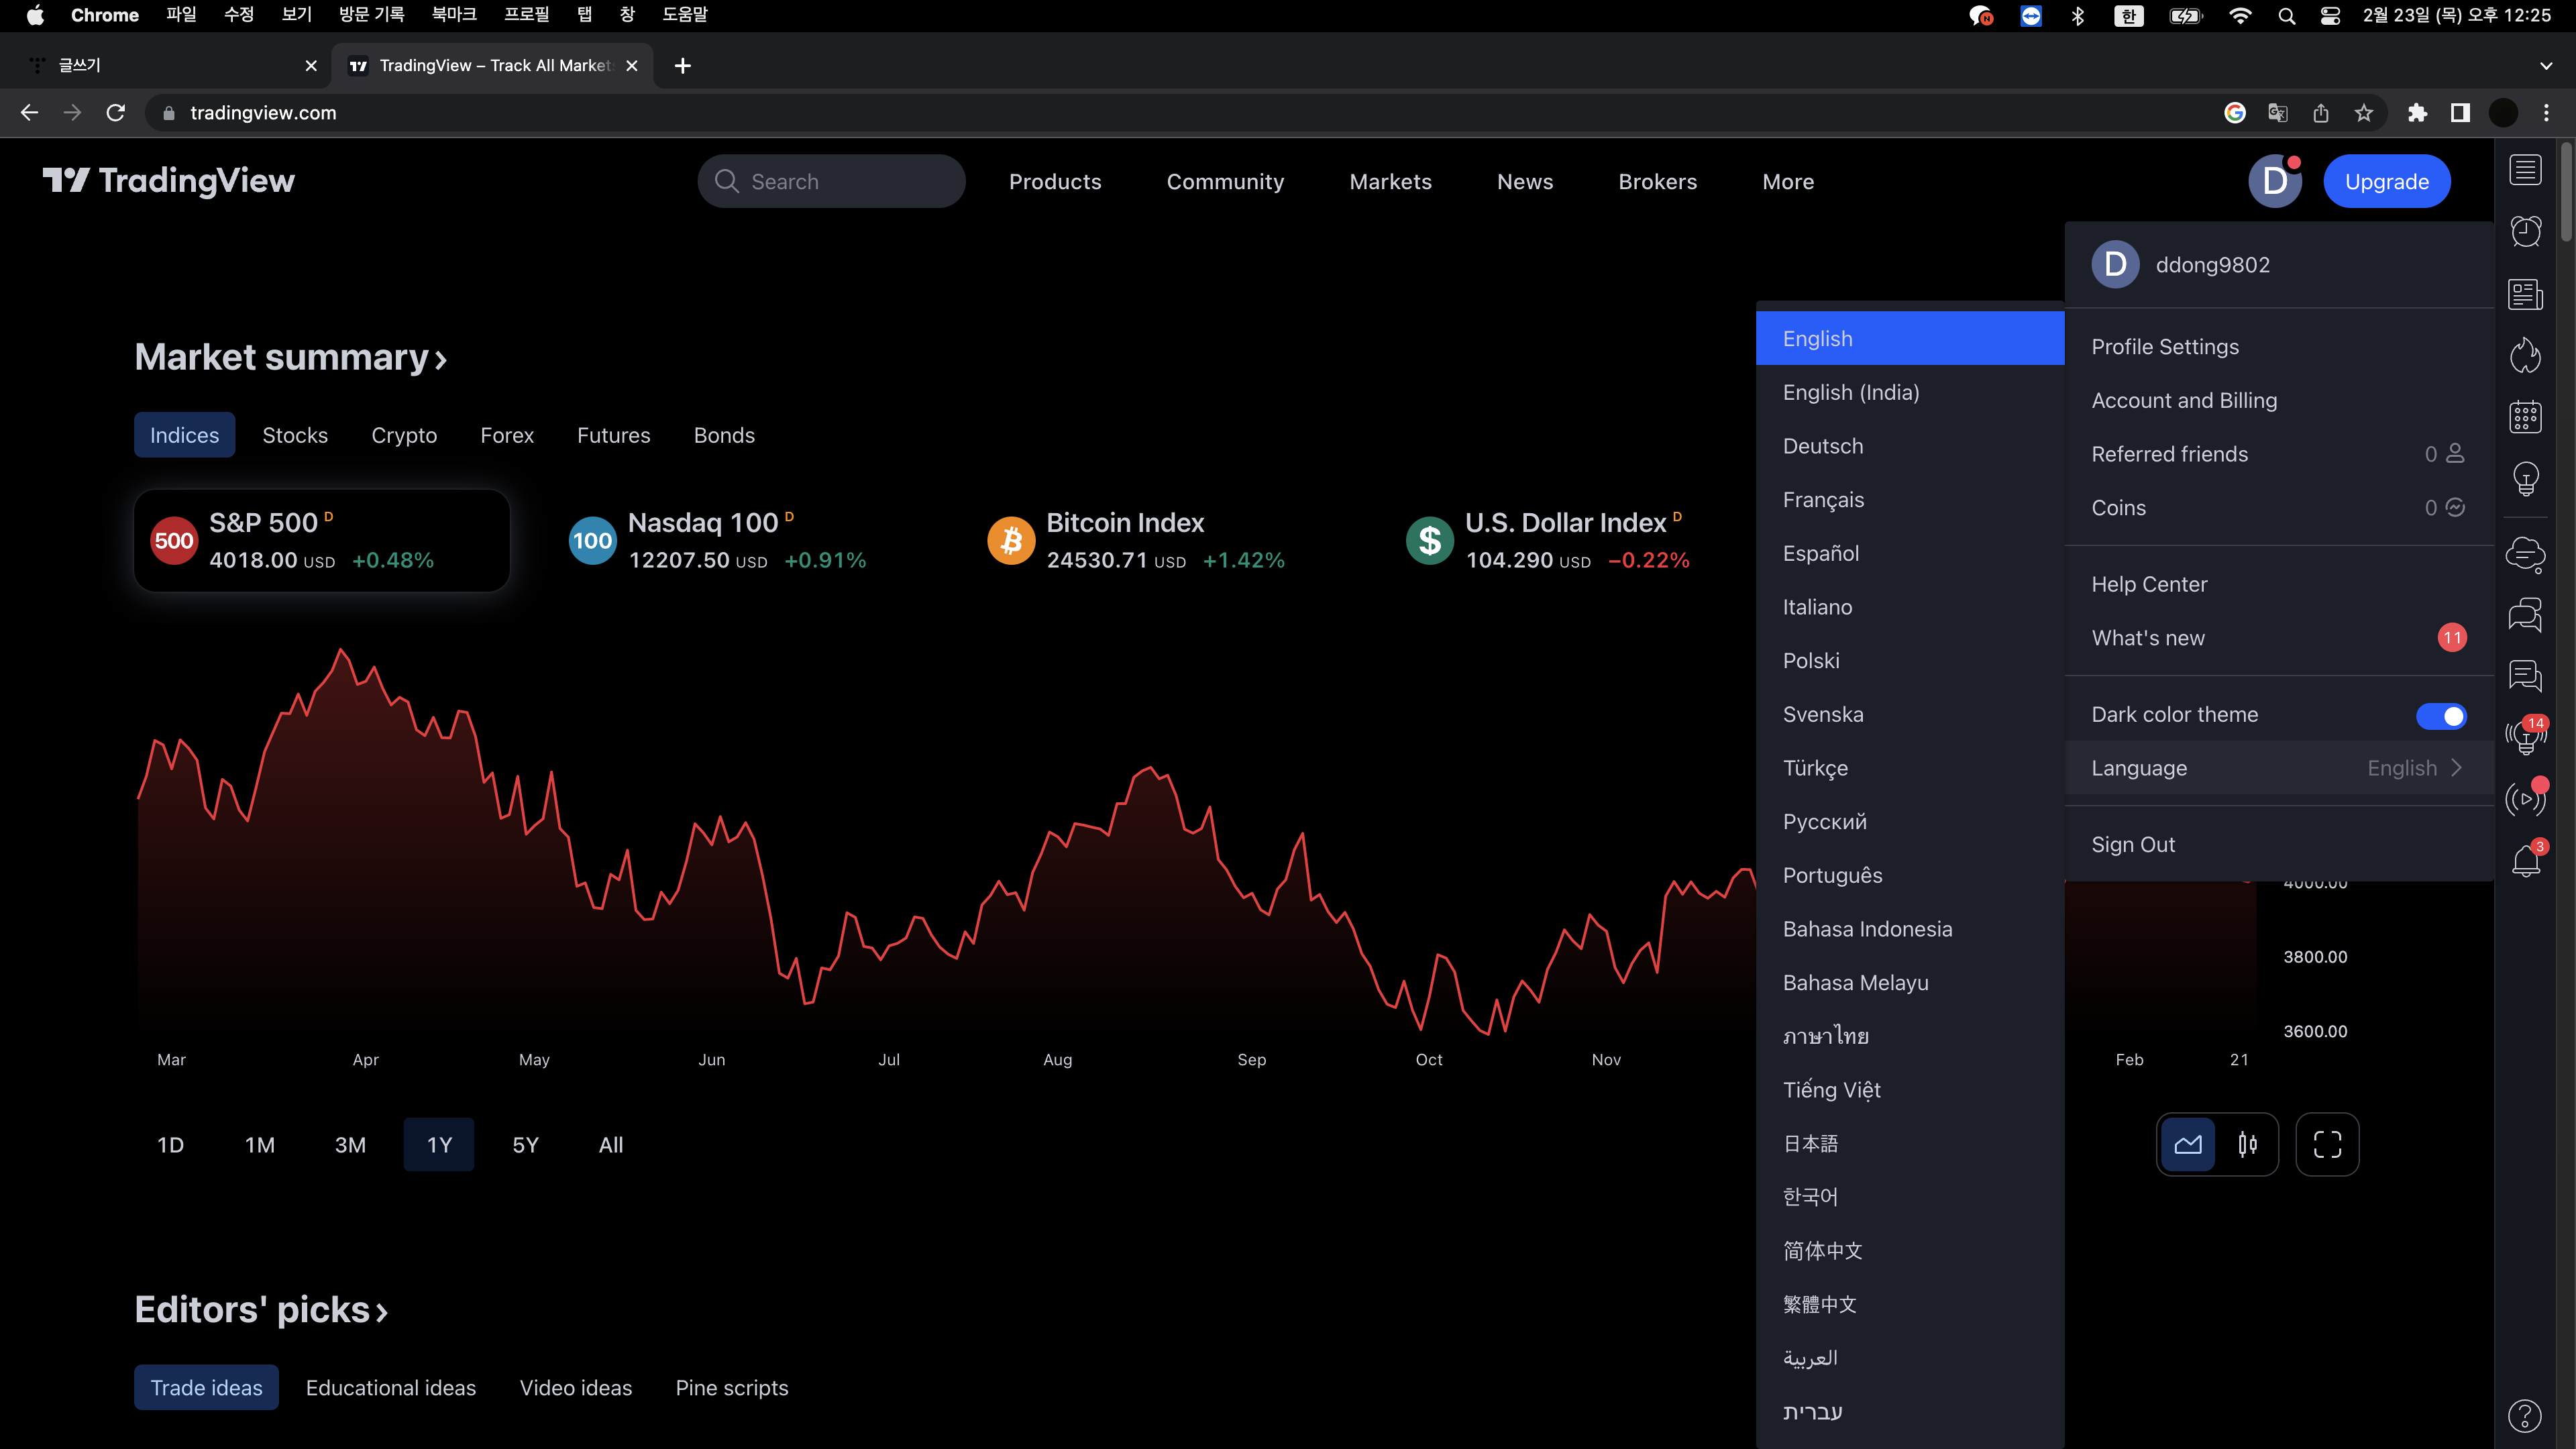Choose 한국어 from the language list
Image resolution: width=2576 pixels, height=1449 pixels.
[x=1810, y=1197]
